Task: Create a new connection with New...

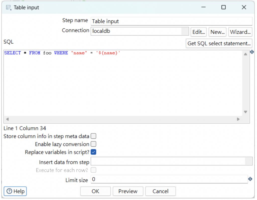Action: [217, 32]
